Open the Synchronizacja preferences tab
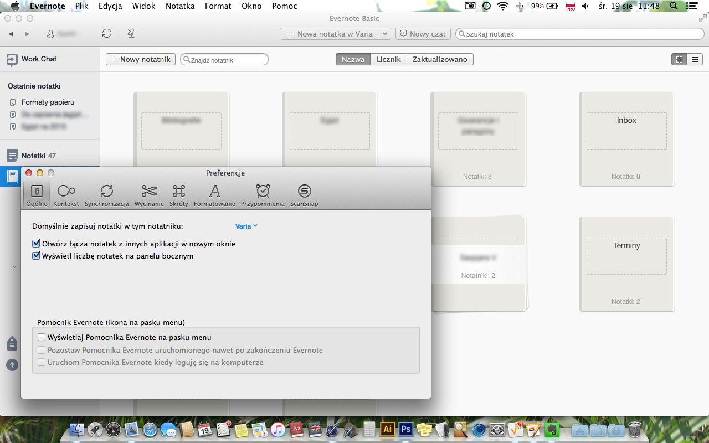The height and width of the screenshot is (443, 709). point(106,195)
